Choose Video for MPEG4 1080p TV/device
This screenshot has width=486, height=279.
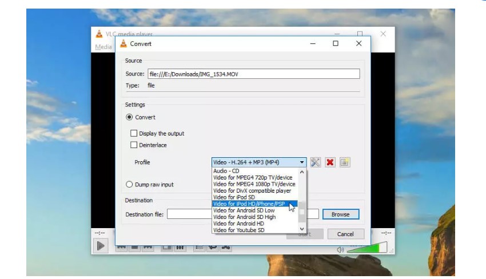(255, 184)
